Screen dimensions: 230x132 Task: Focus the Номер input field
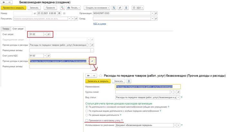pyautogui.click(x=23, y=13)
